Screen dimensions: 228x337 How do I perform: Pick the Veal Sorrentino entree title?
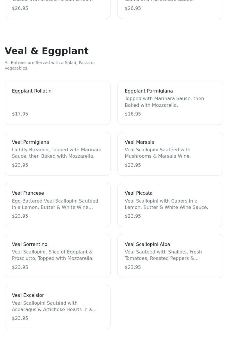click(x=30, y=244)
